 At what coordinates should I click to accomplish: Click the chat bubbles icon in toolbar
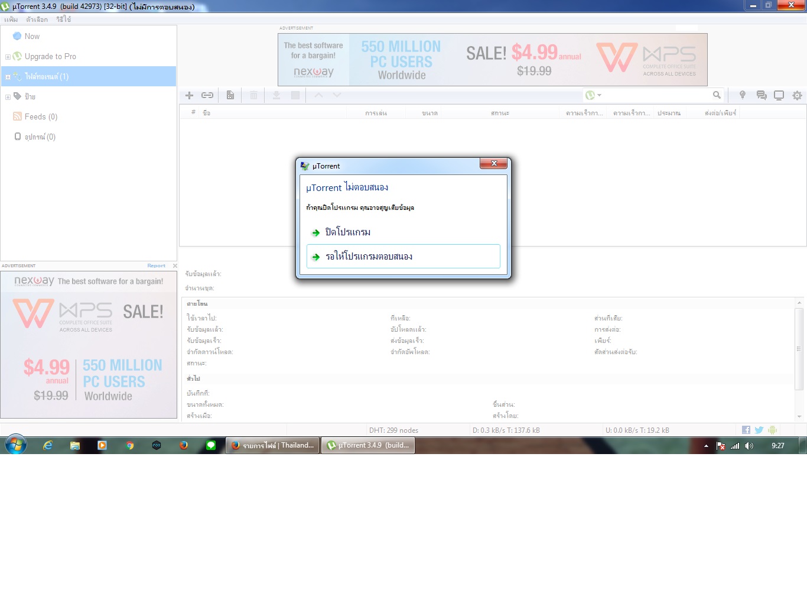pyautogui.click(x=762, y=95)
